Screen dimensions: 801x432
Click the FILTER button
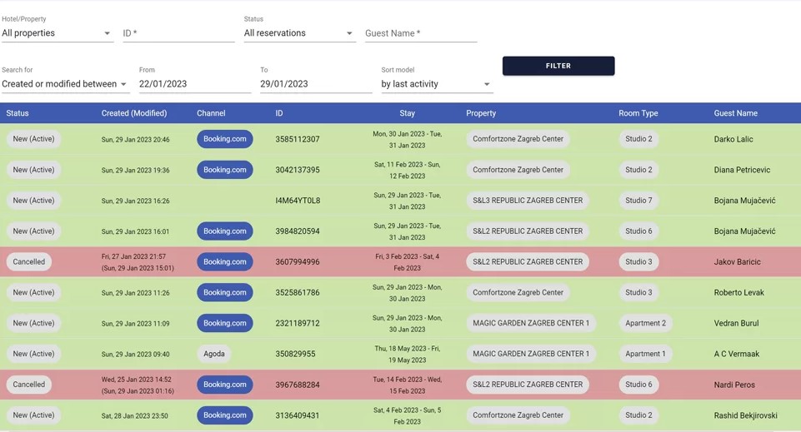coord(558,66)
